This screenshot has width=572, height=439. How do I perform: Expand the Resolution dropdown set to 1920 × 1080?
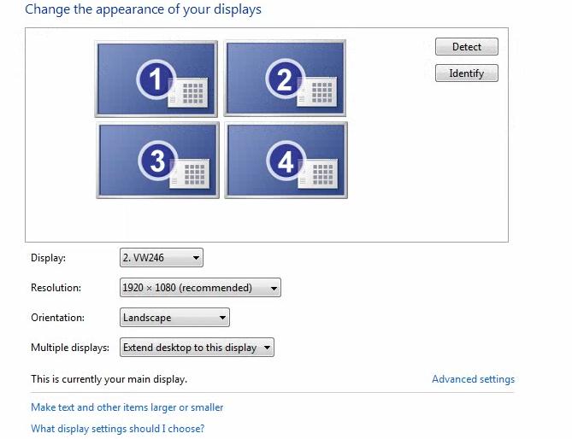[x=200, y=288]
